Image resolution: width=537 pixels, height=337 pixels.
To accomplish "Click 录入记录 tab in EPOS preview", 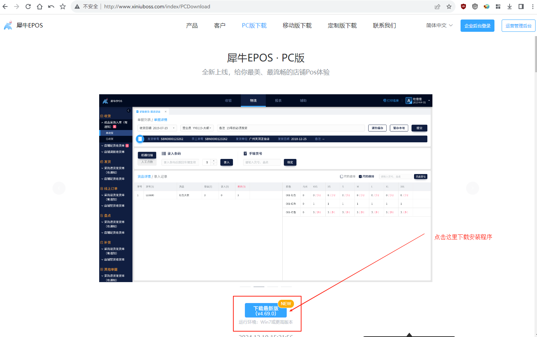I will (x=160, y=177).
